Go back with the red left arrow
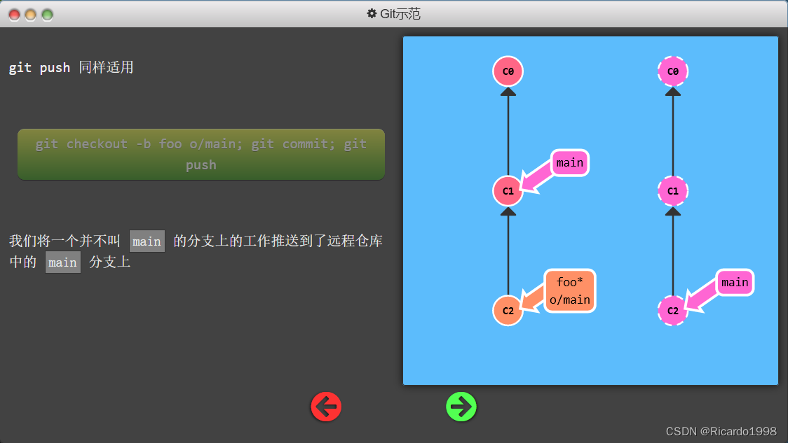 326,407
